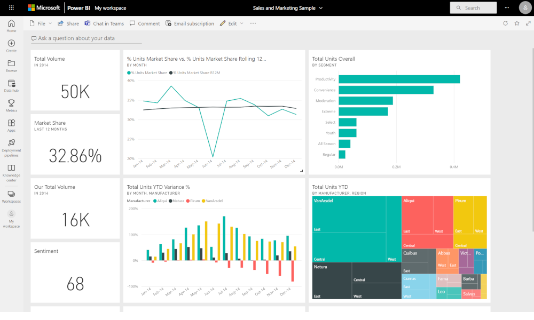Click the Pirum East treemap block

click(463, 215)
